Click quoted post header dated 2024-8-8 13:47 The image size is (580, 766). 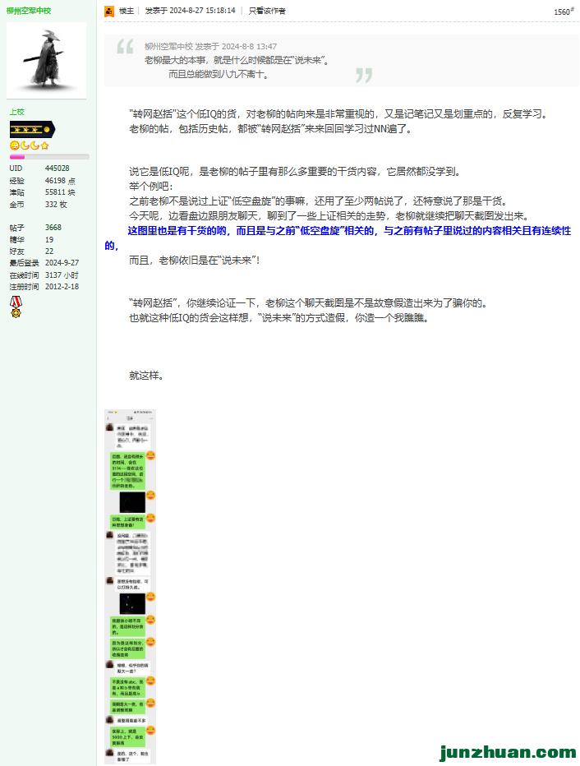point(210,47)
